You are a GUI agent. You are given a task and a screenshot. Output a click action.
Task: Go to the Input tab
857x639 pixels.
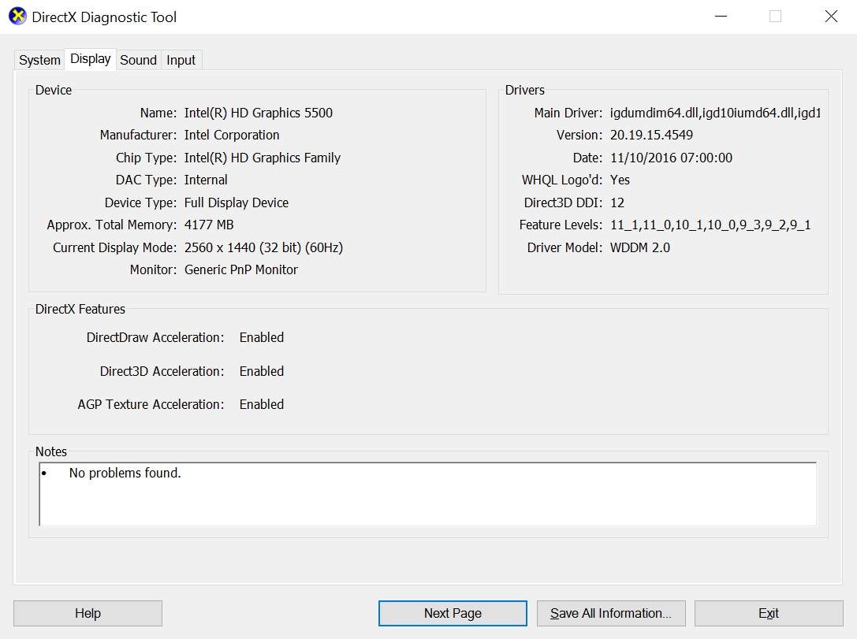pos(181,60)
